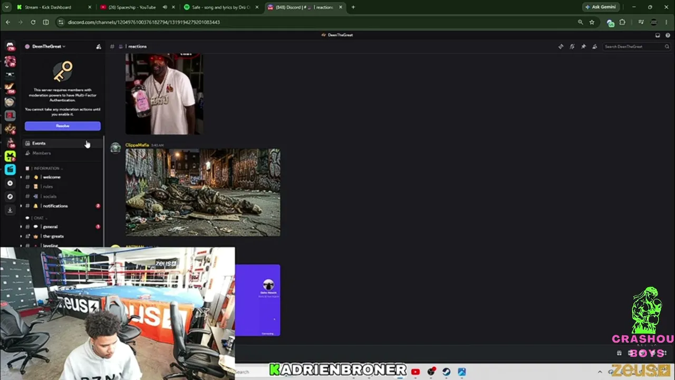Image resolution: width=675 pixels, height=380 pixels.
Task: Toggle the member list icon
Action: point(594,46)
